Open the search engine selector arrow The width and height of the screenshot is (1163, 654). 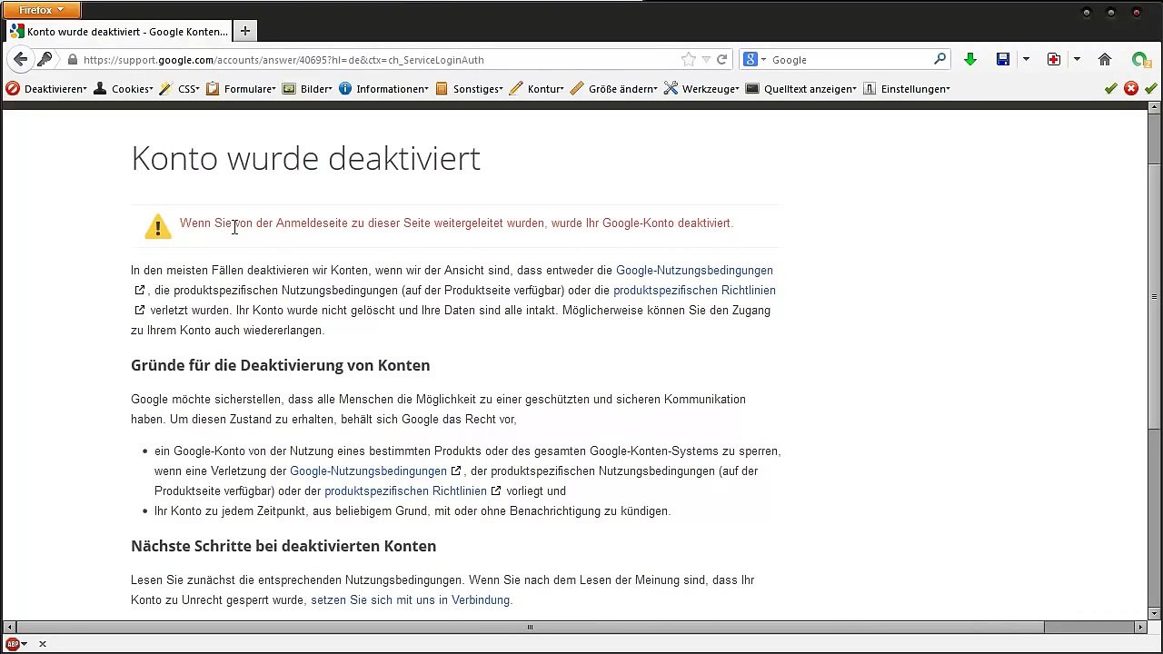(x=764, y=60)
